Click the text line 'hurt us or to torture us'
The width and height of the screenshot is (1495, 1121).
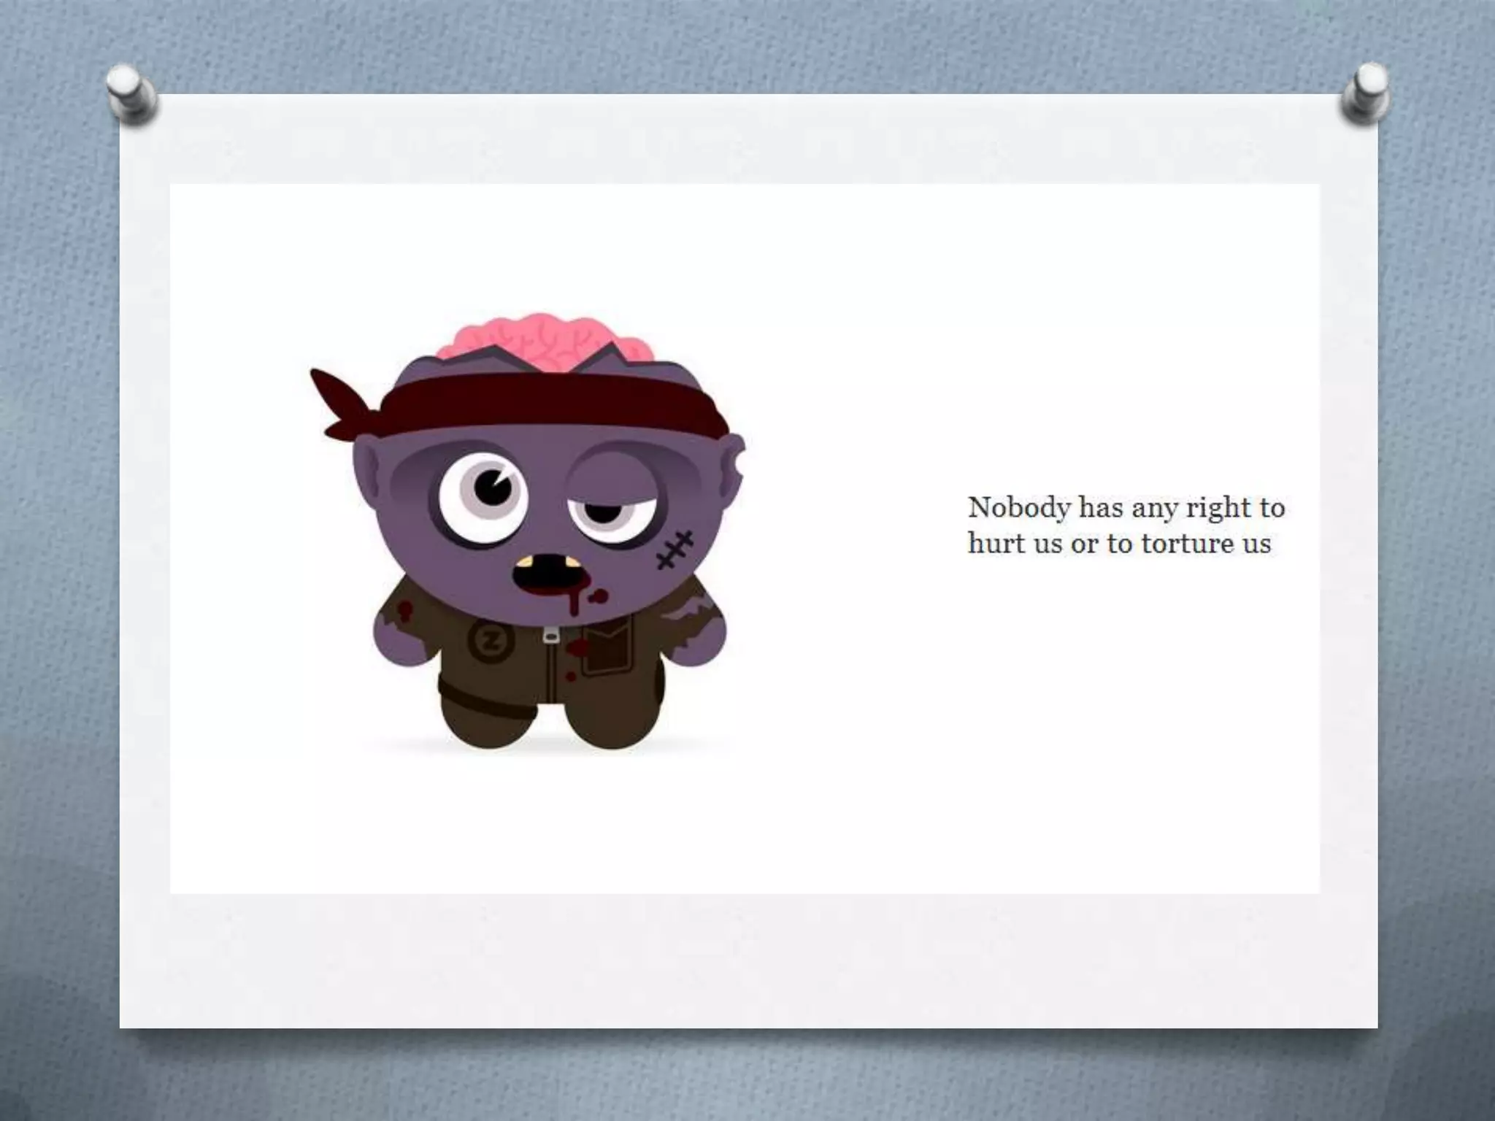pos(1119,543)
